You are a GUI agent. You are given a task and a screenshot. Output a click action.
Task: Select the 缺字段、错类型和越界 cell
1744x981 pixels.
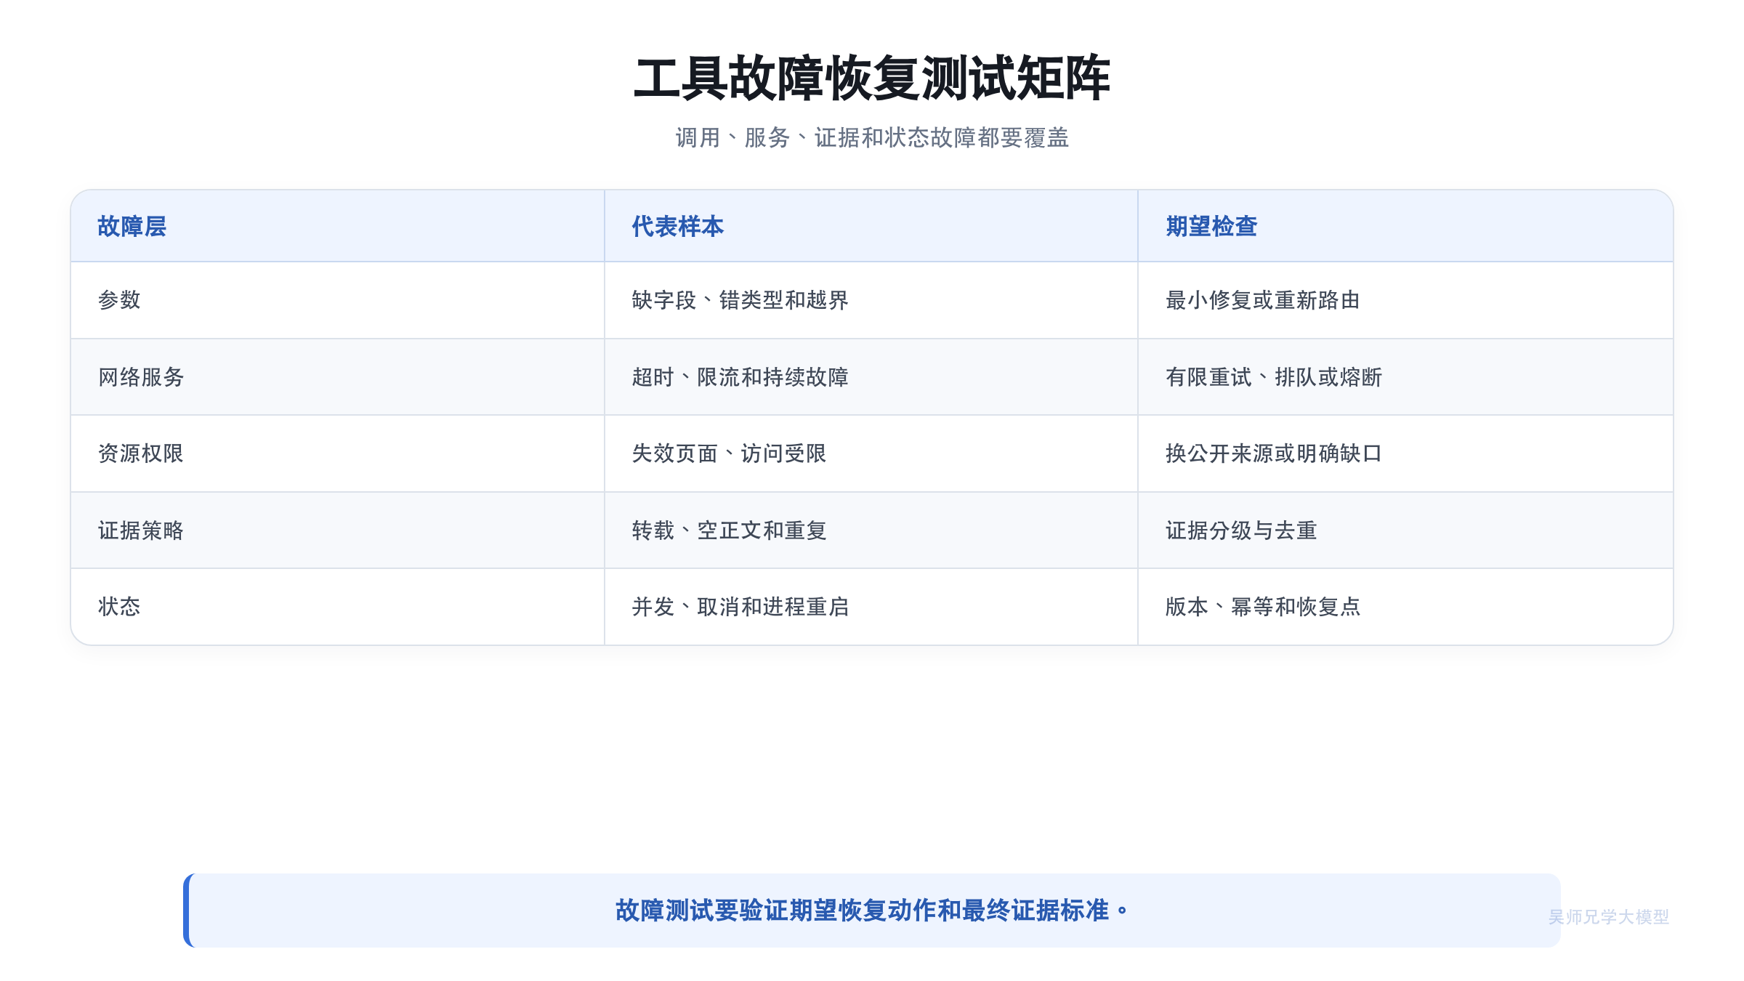point(871,300)
